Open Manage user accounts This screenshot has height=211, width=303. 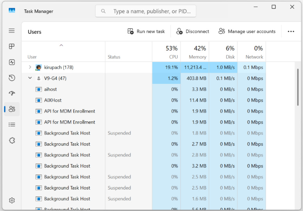(x=247, y=31)
